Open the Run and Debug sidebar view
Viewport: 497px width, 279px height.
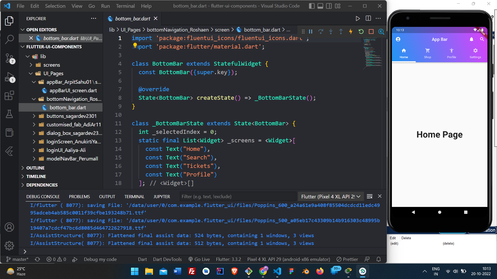point(10,77)
